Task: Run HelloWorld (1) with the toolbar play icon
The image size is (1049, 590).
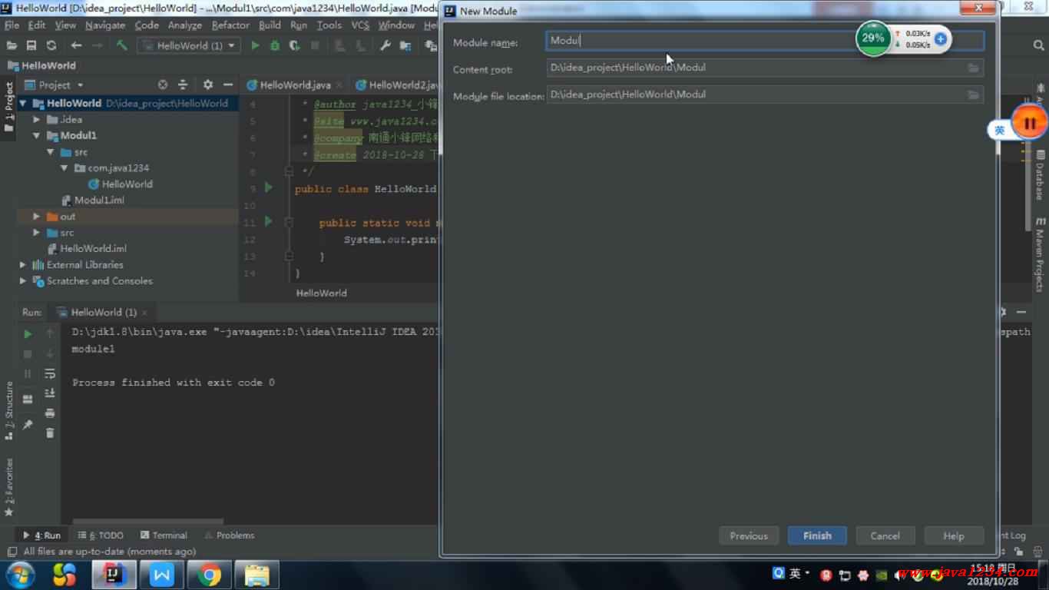Action: 255,45
